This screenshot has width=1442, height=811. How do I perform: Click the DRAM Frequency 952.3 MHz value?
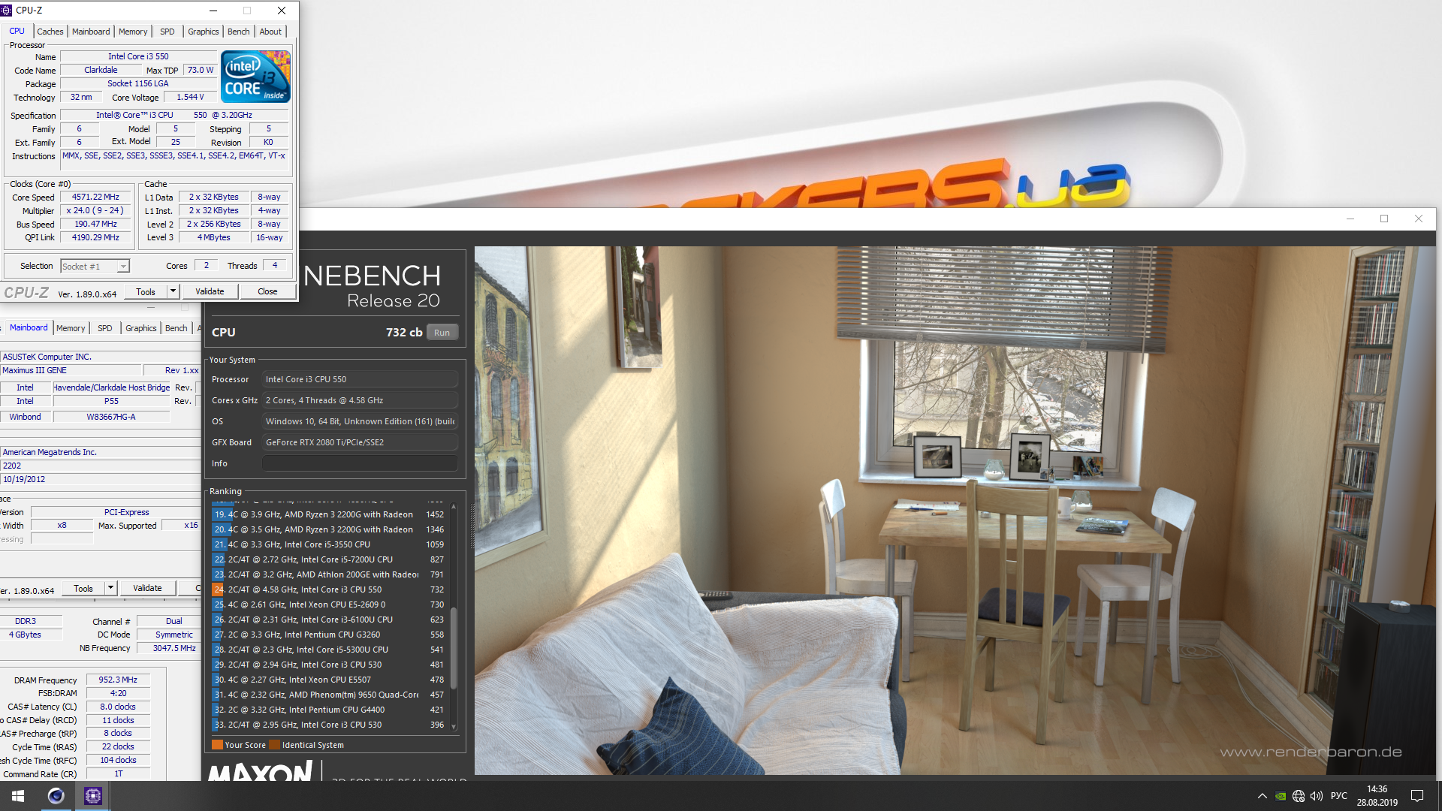(118, 680)
